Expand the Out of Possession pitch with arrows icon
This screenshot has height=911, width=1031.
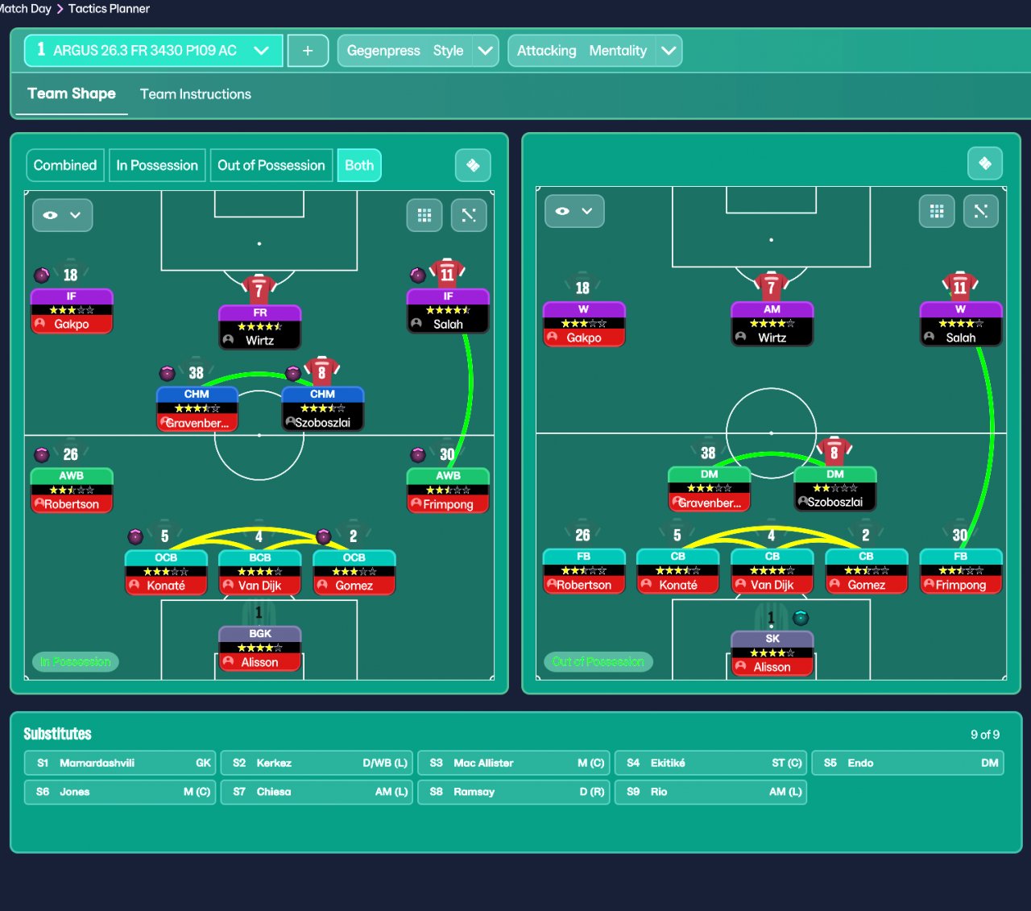[981, 211]
